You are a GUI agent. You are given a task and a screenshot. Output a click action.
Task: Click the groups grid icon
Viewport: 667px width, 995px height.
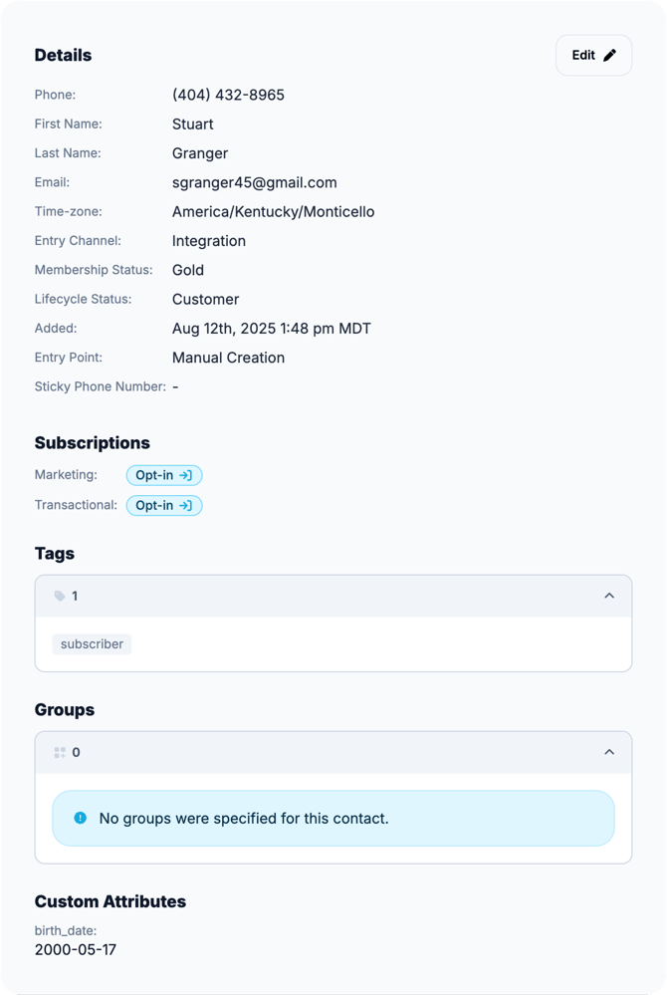[x=60, y=752]
